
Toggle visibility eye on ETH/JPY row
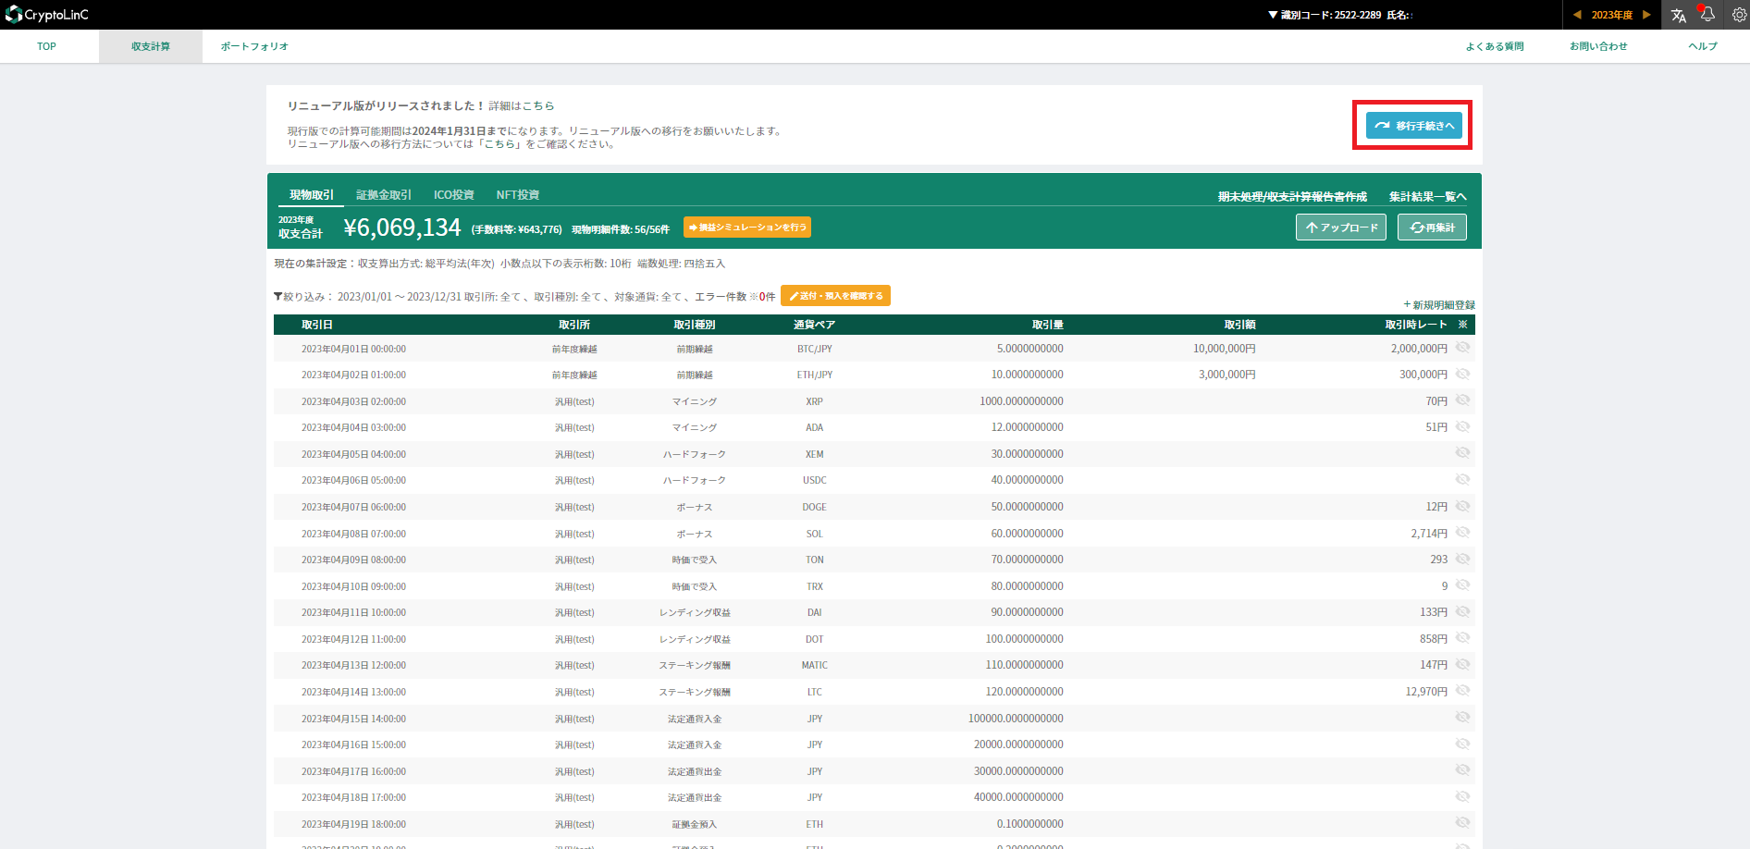(1462, 374)
